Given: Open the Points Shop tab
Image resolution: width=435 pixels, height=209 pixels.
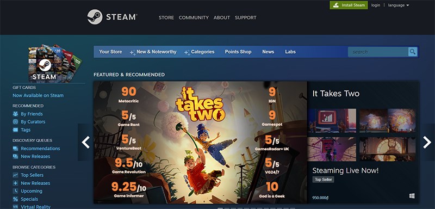Looking at the screenshot, I should click(x=238, y=52).
